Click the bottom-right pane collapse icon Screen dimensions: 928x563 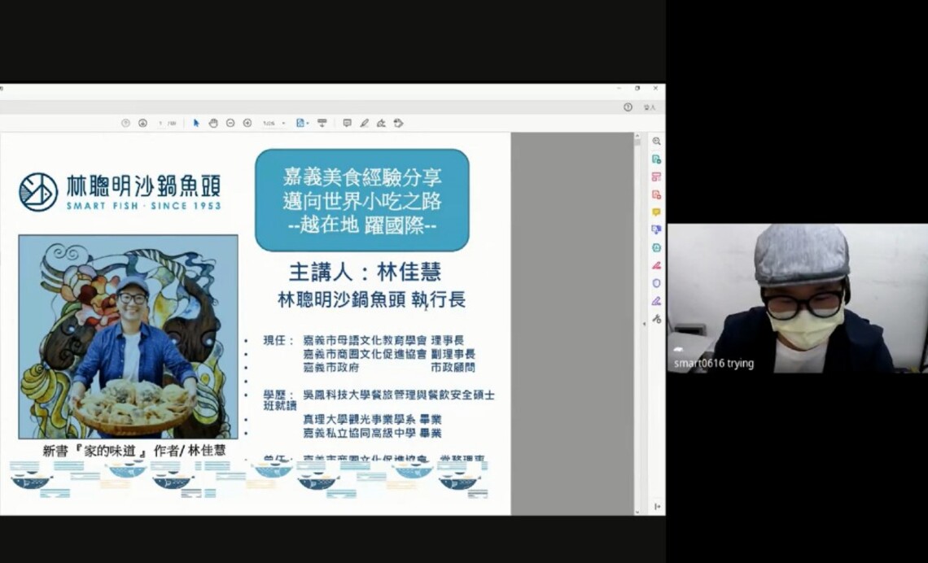click(x=657, y=507)
